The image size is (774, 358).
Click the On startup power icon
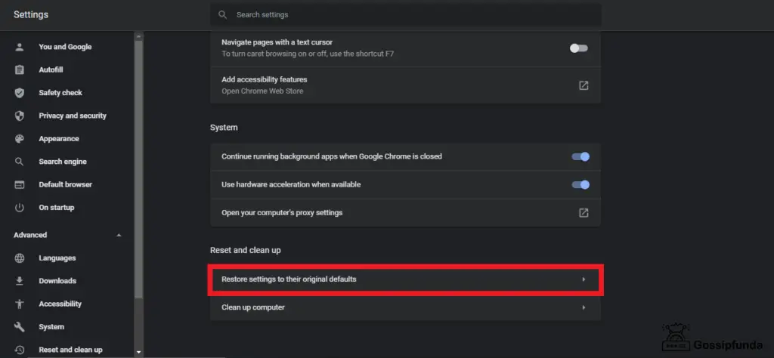pos(19,208)
